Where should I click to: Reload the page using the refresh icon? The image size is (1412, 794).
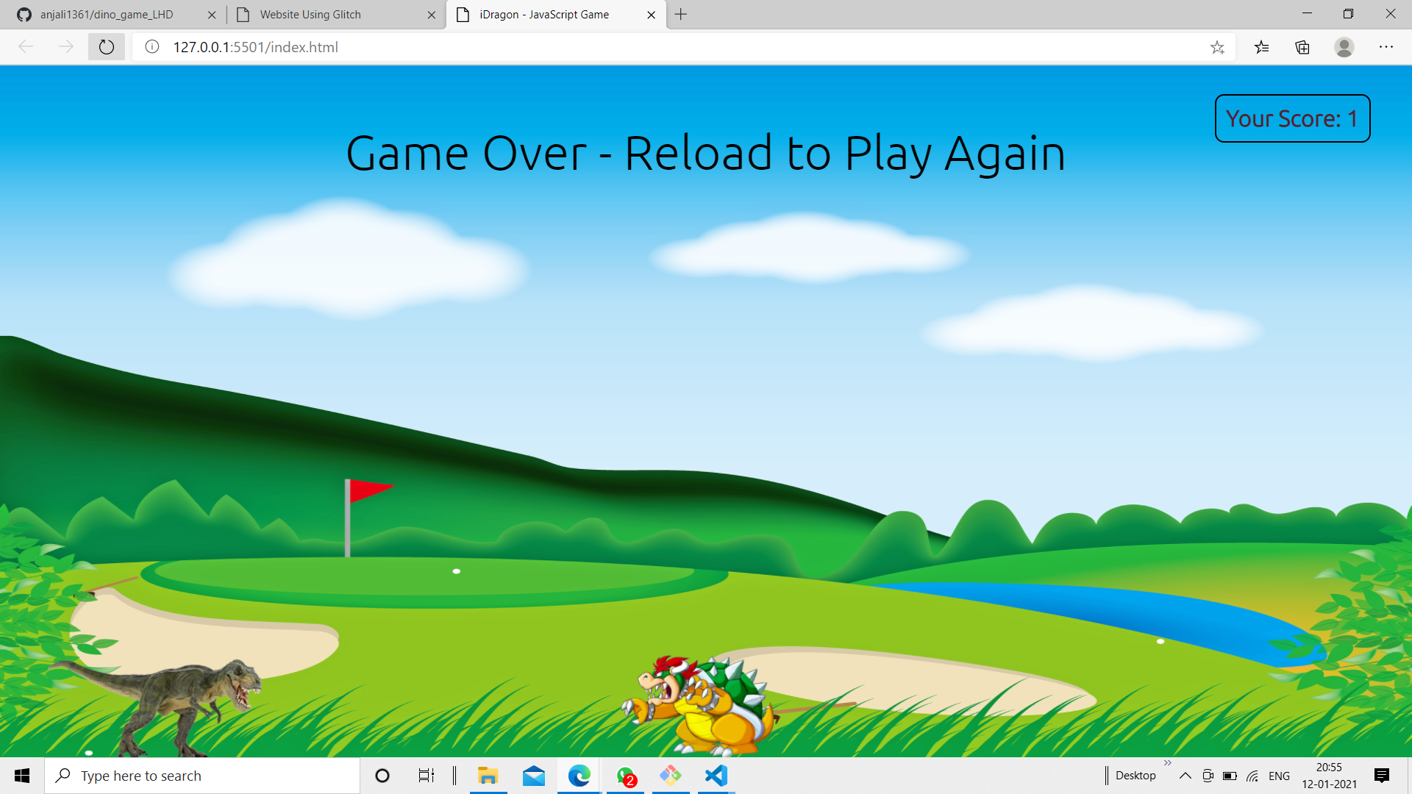tap(107, 47)
